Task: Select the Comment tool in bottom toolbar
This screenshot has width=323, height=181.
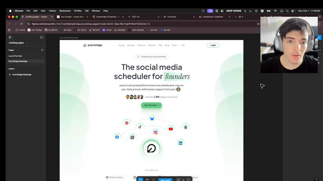Action: click(154, 180)
